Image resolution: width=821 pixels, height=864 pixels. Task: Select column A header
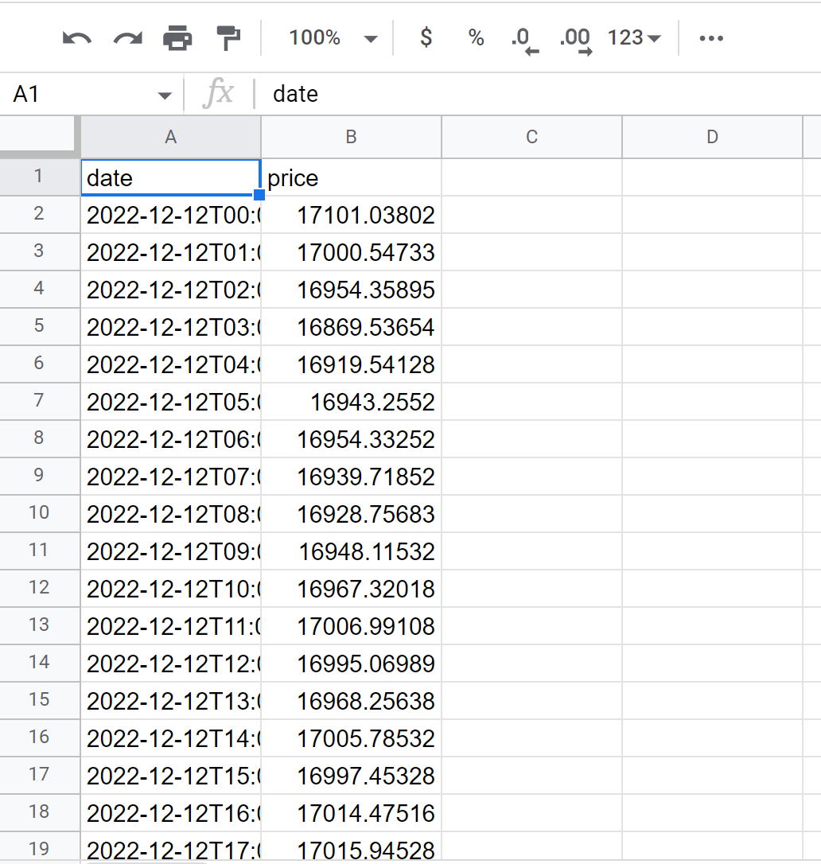coord(170,137)
